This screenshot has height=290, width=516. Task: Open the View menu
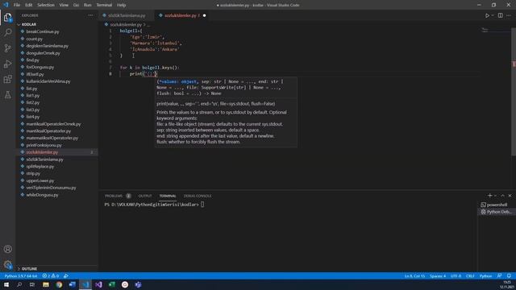point(64,5)
